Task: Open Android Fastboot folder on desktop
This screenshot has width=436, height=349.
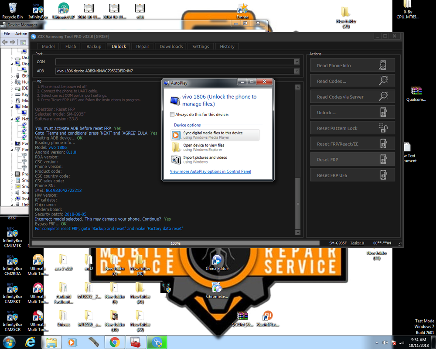Action: point(63,293)
